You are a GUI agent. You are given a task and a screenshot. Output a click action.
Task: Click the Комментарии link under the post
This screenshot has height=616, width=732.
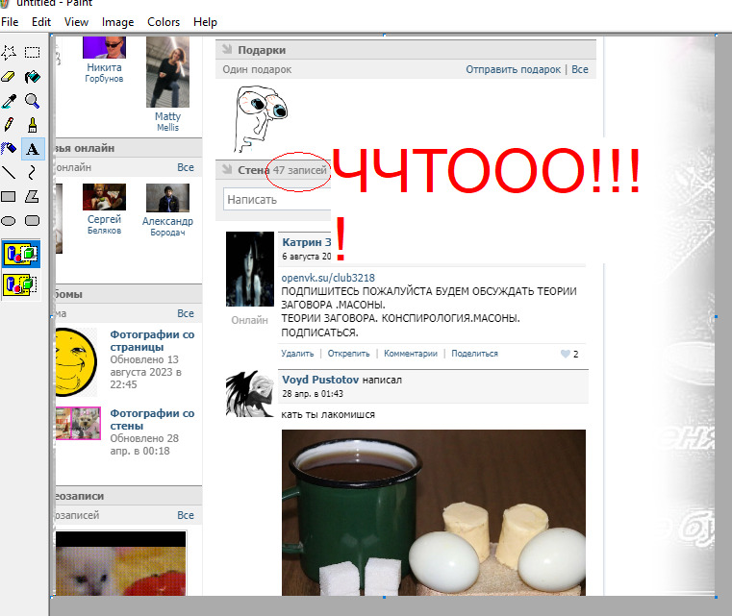coord(411,354)
